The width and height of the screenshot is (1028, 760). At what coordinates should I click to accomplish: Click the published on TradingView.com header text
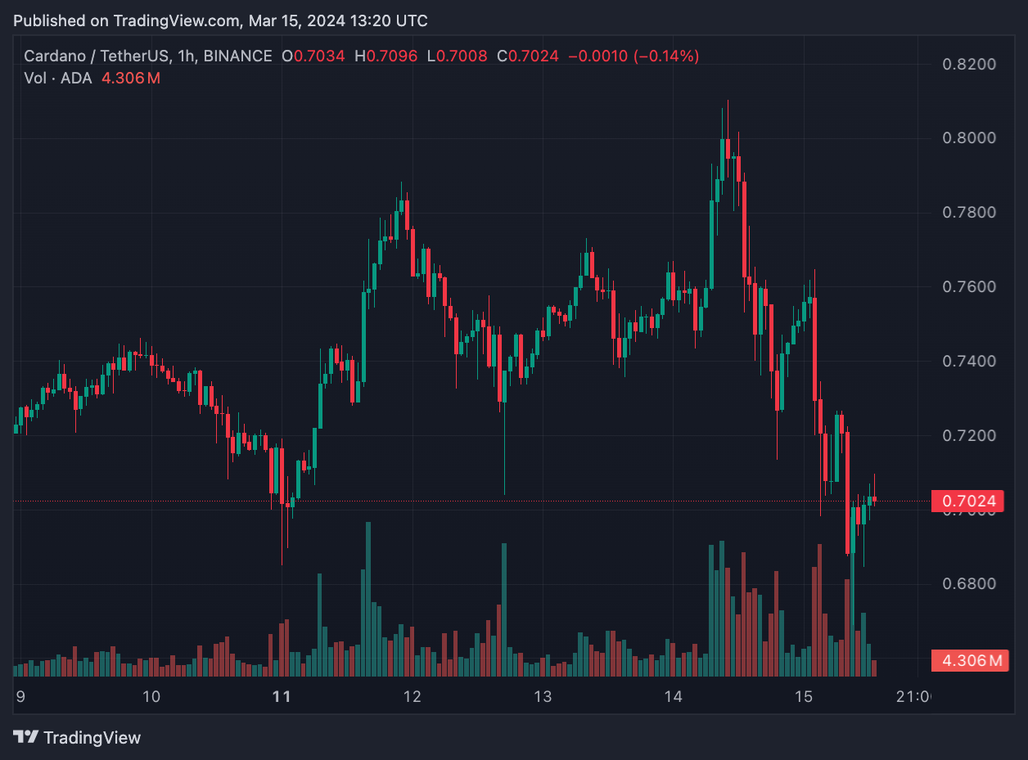coord(219,20)
